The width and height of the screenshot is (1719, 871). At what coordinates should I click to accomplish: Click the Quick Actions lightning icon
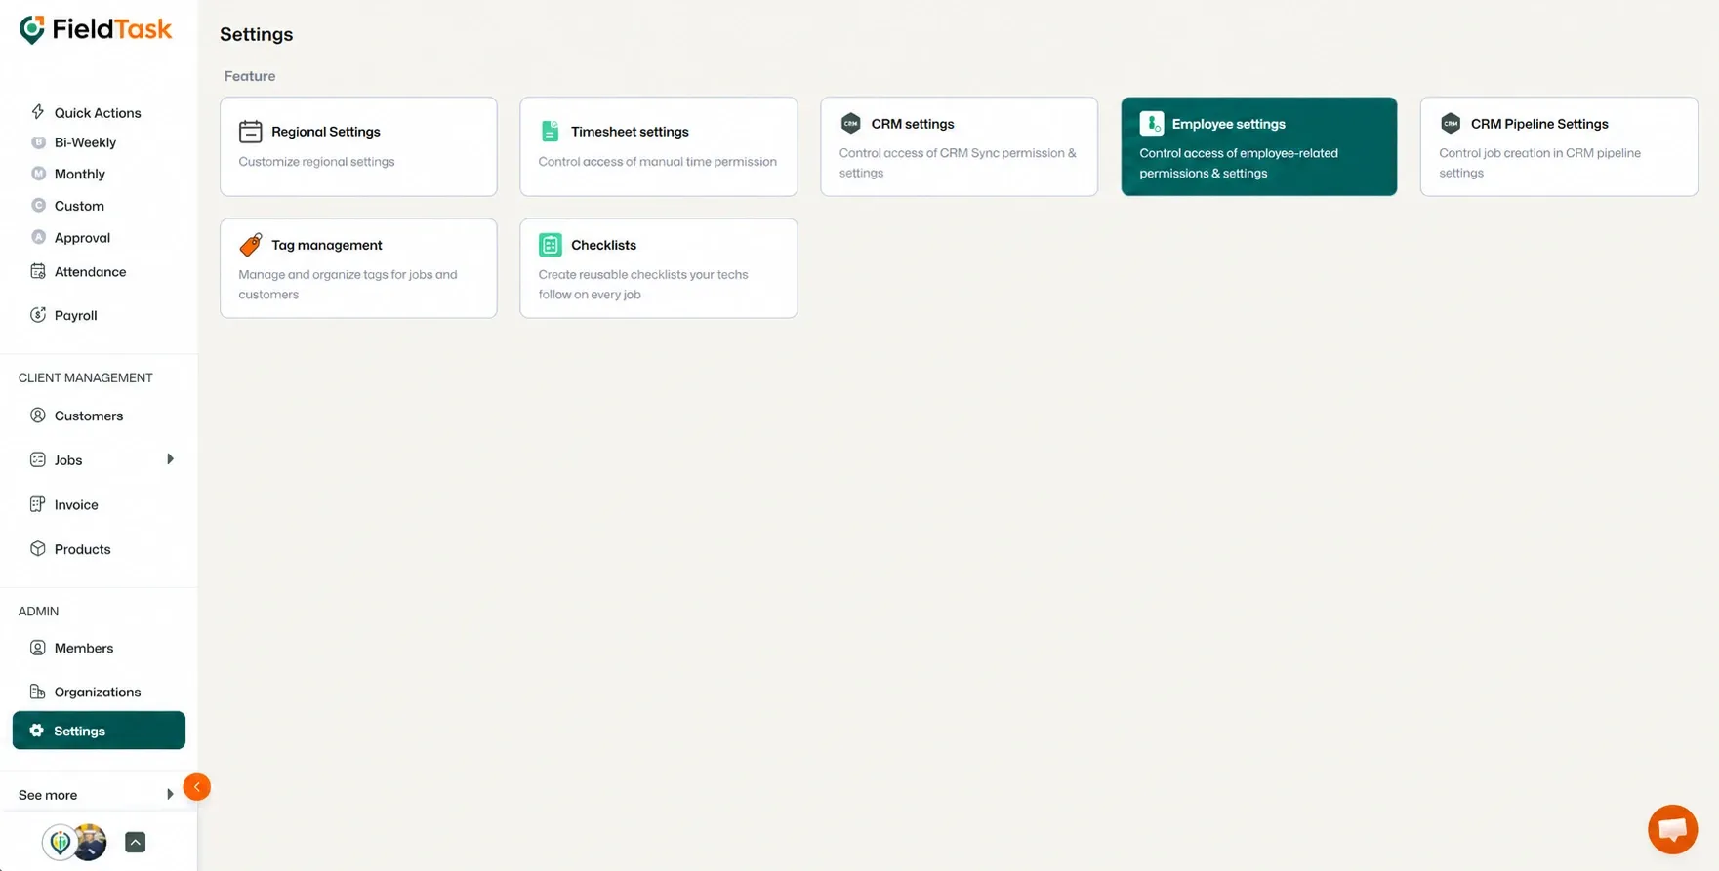[38, 112]
